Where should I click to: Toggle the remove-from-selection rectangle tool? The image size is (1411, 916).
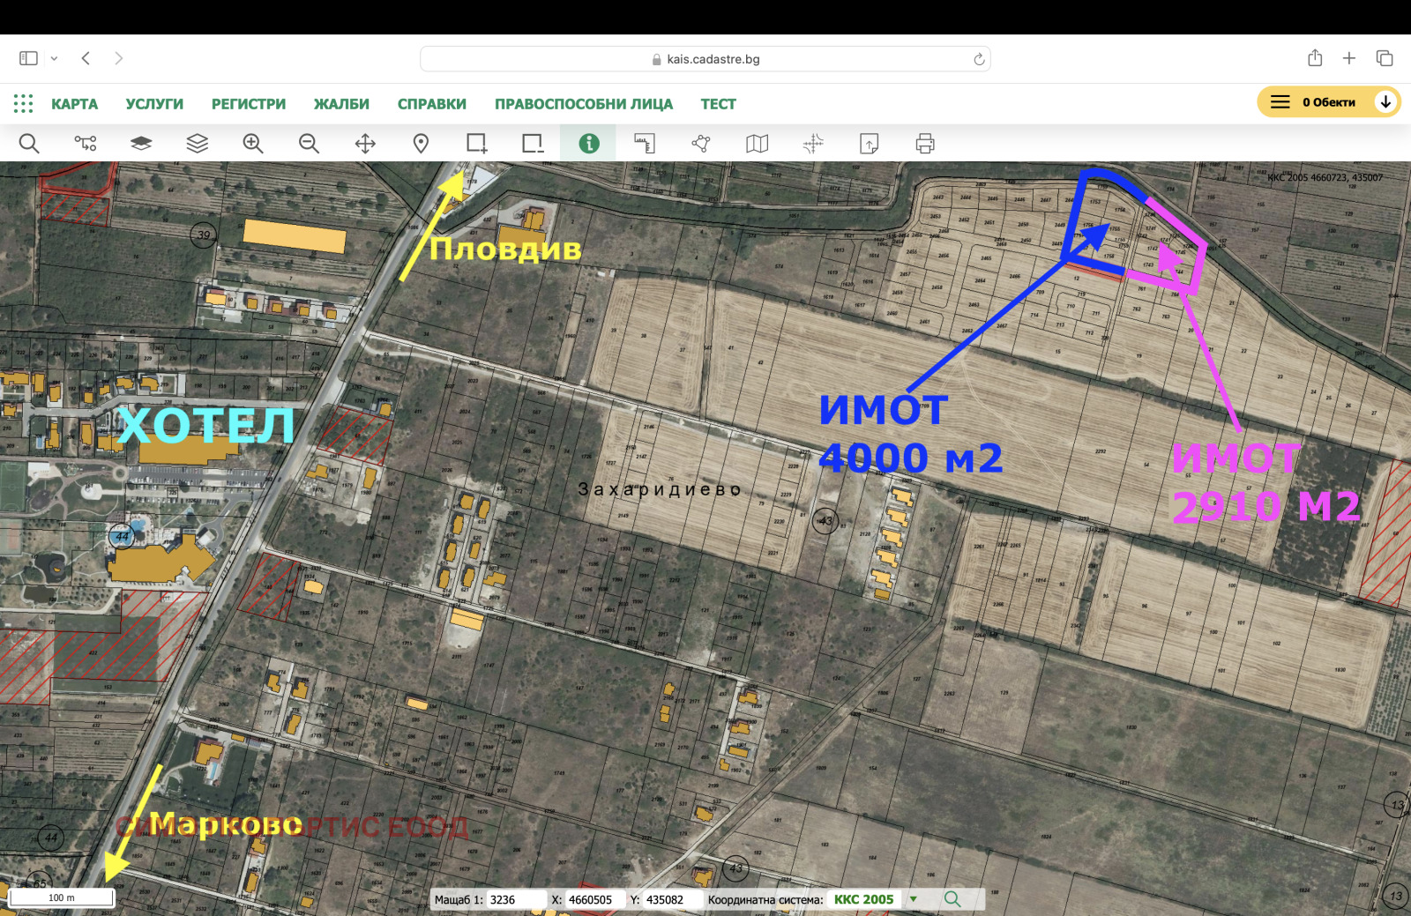point(533,144)
